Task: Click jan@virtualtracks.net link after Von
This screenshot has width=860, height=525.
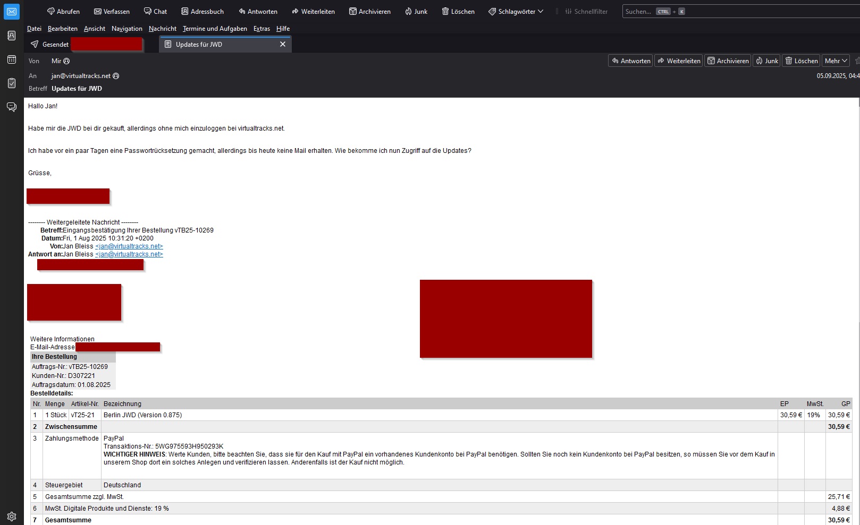Action: point(129,246)
